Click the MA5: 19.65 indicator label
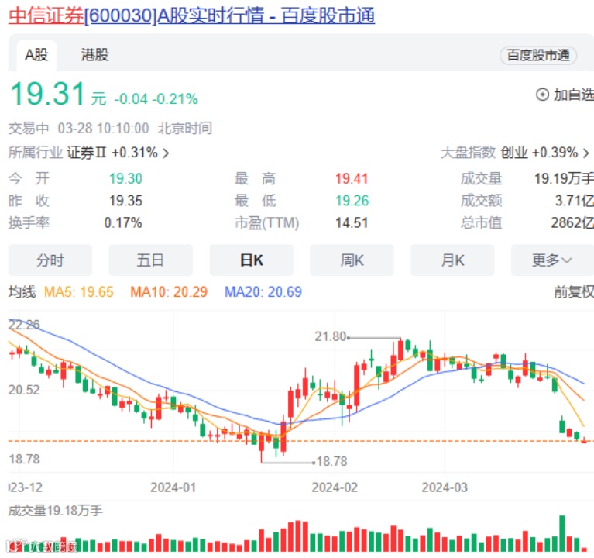Screen dimensions: 594x558 pyautogui.click(x=78, y=292)
